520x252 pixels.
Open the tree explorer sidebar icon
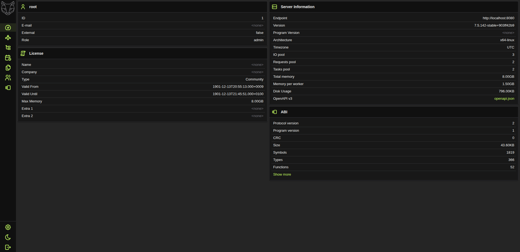pos(8,48)
